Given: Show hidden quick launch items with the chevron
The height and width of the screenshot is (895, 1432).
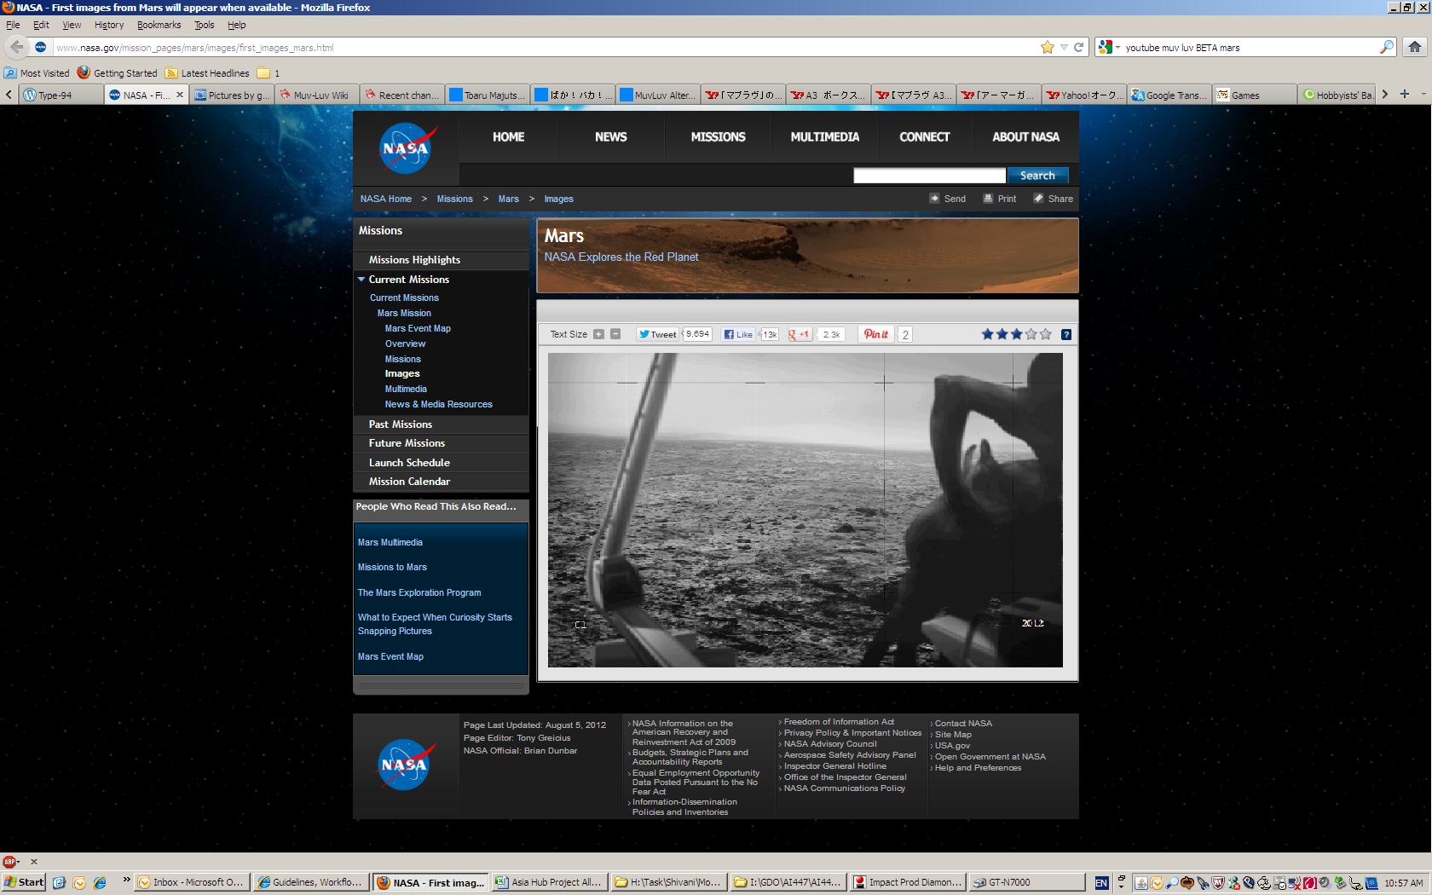Looking at the screenshot, I should (127, 881).
